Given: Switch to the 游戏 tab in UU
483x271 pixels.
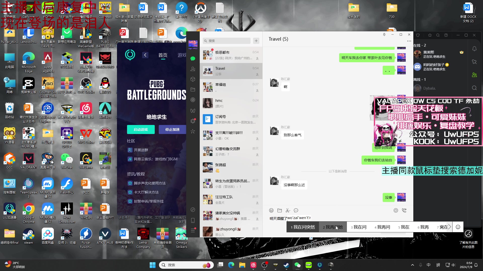Looking at the screenshot, I should 182,55.
